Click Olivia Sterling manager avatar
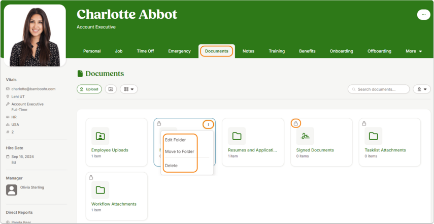The height and width of the screenshot is (224, 434). pos(12,190)
